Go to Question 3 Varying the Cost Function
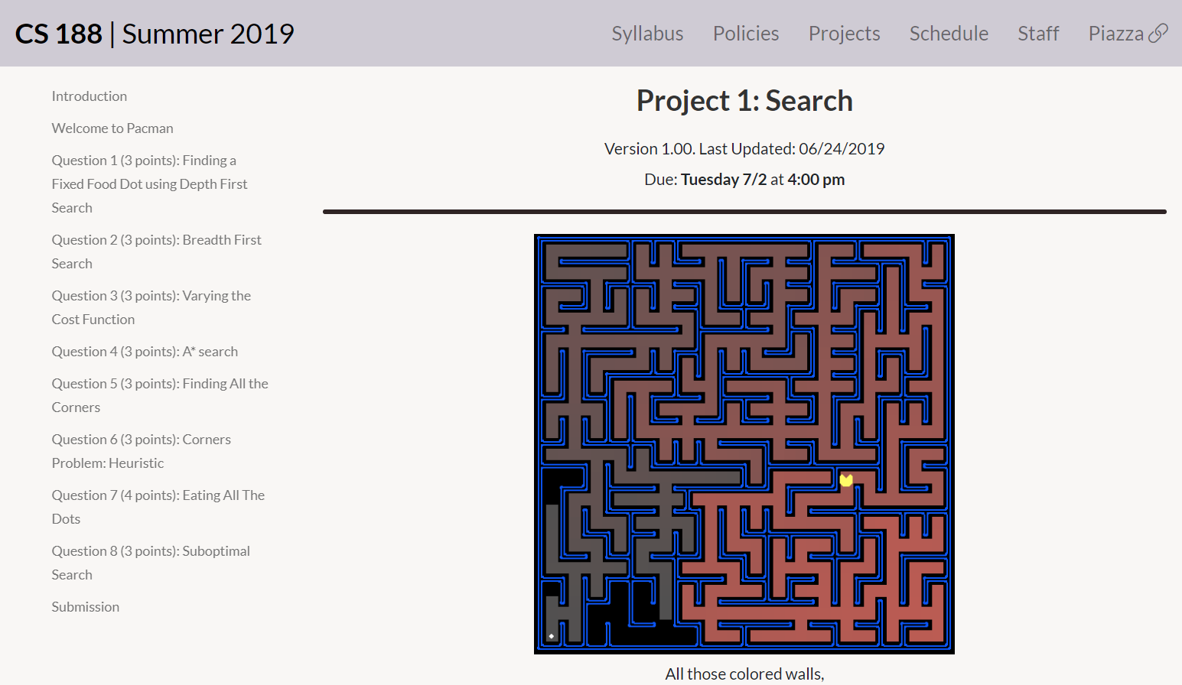Image resolution: width=1182 pixels, height=685 pixels. [x=151, y=307]
